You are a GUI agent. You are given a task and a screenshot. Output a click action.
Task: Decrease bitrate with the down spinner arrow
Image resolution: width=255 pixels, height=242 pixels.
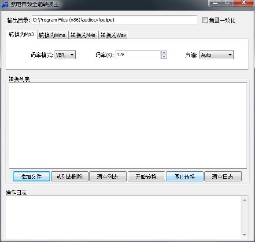coord(164,57)
